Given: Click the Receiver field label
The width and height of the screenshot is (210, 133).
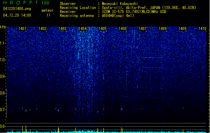Looking at the screenshot, I should coord(68,12).
